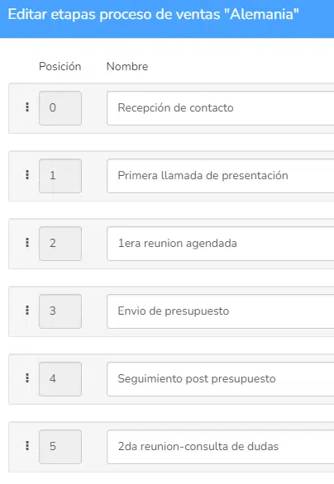This screenshot has width=334, height=484.
Task: Click the Posición column header
Action: coord(60,66)
